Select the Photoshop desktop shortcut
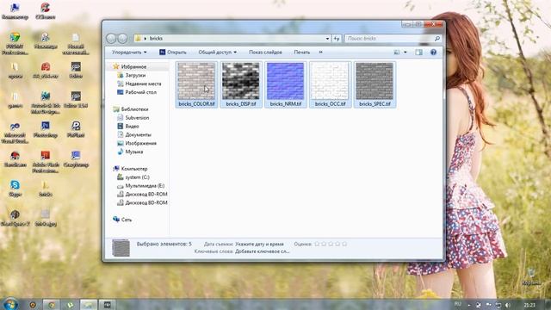Image resolution: width=551 pixels, height=310 pixels. pos(46,128)
